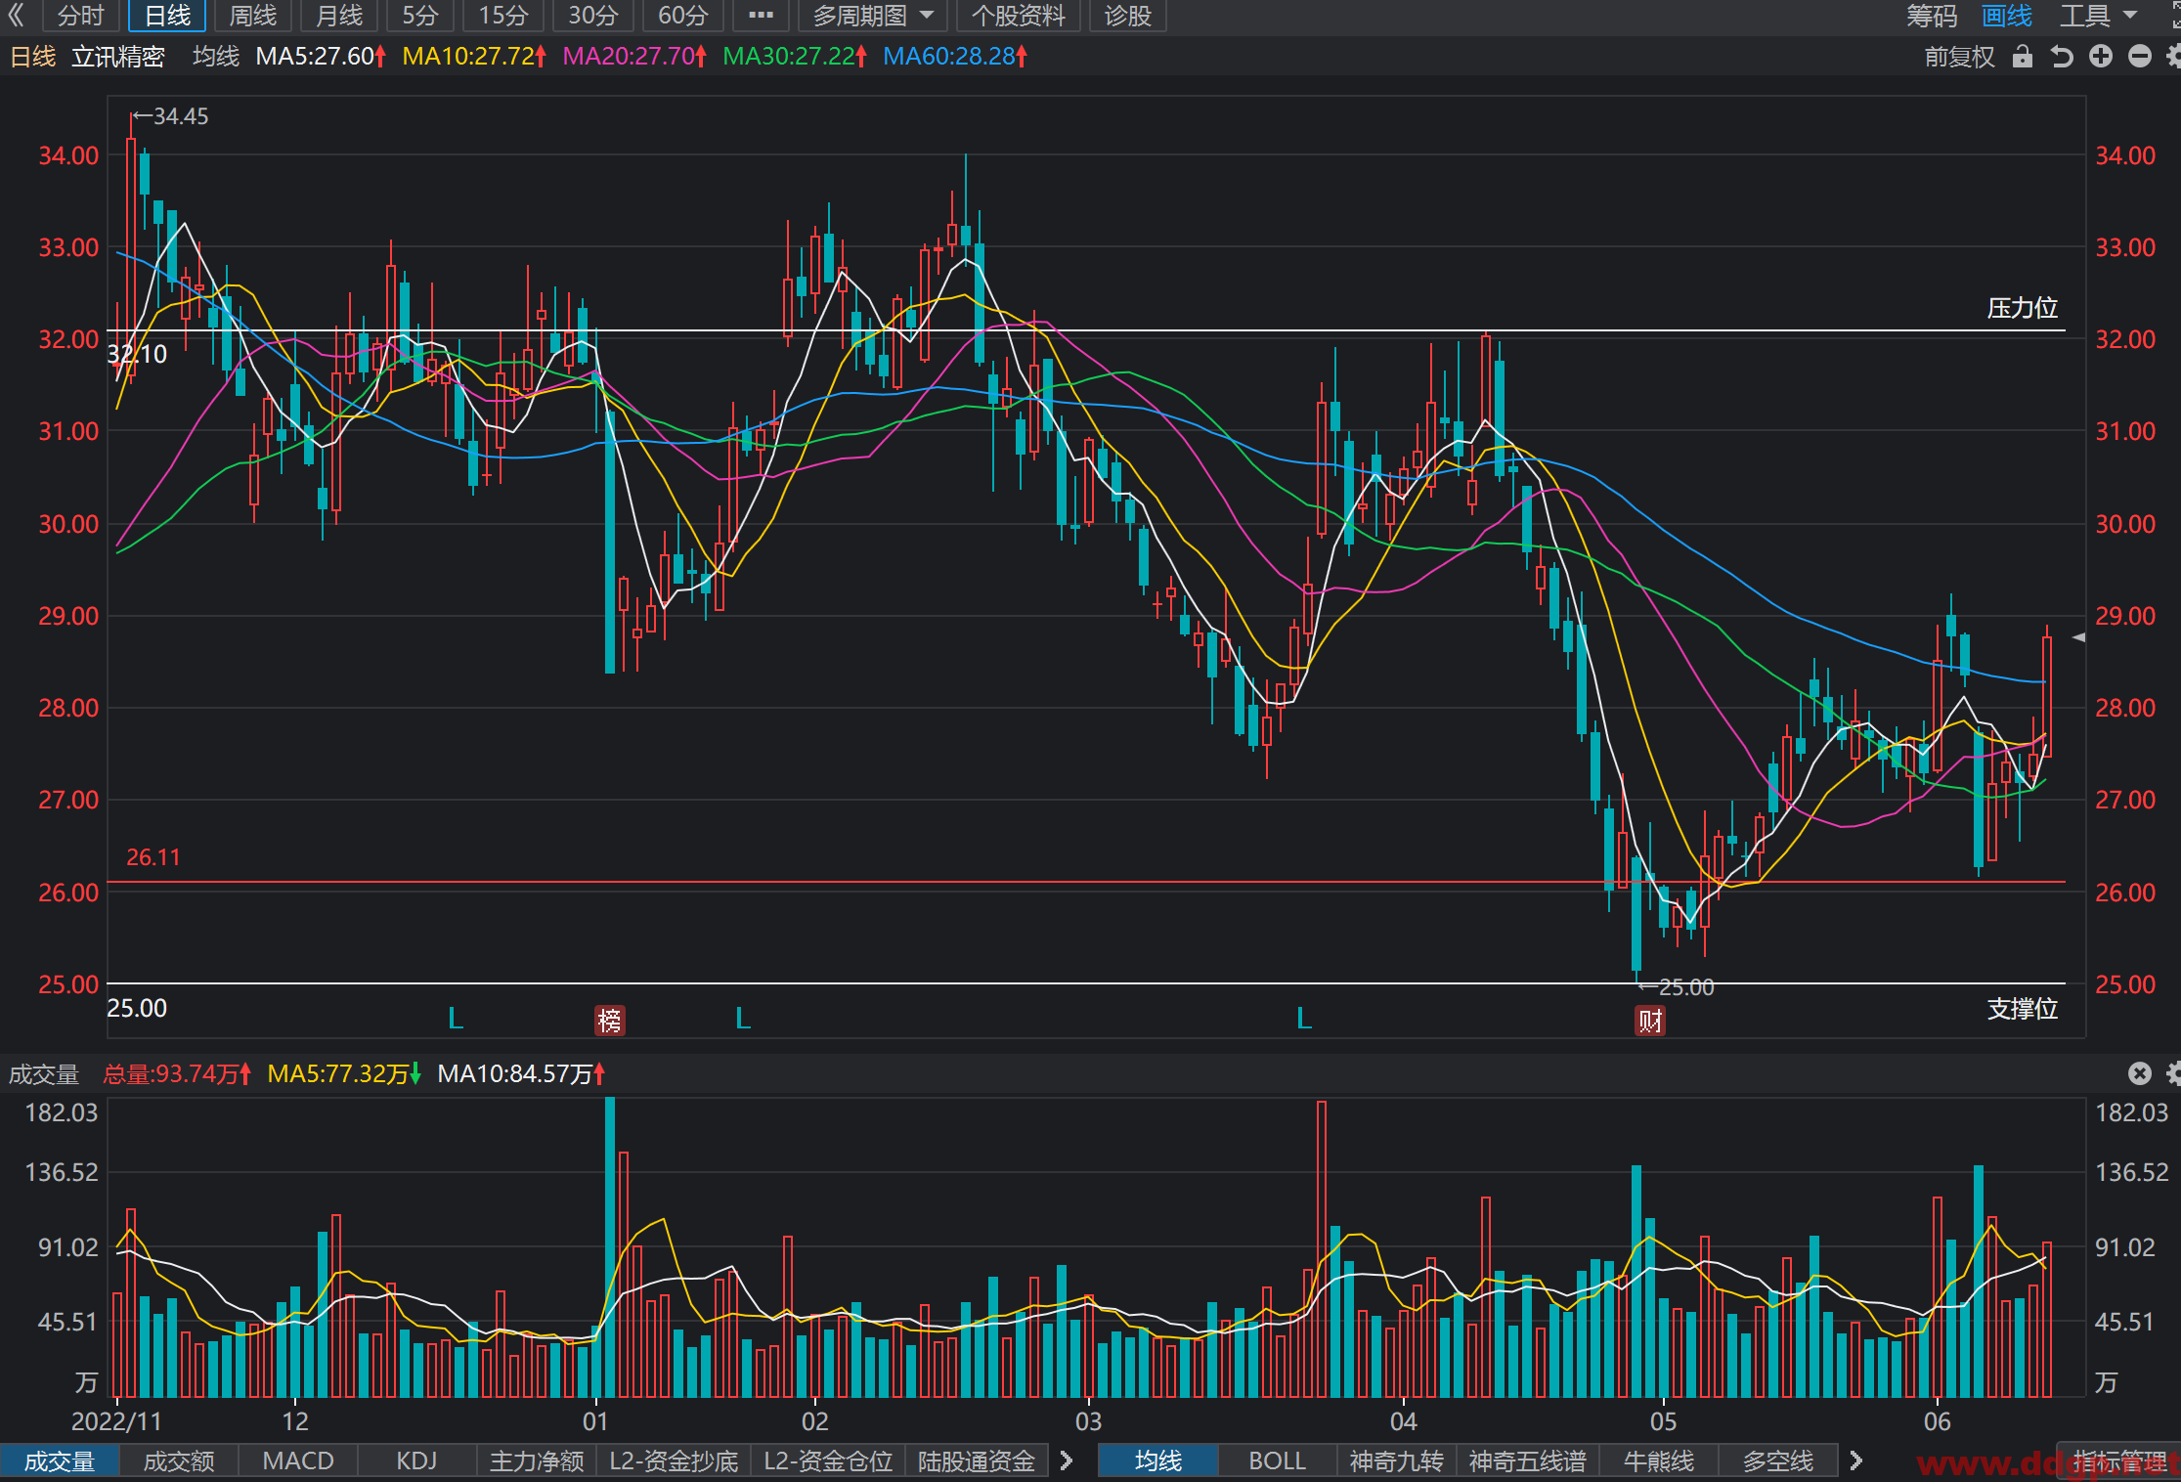The height and width of the screenshot is (1482, 2181).
Task: Click the 诊股 button
Action: tap(1128, 16)
